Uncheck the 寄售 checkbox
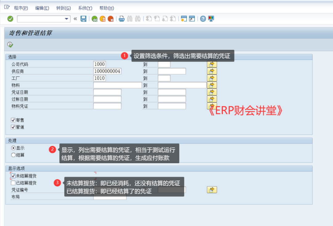The image size is (333, 226). (x=13, y=120)
